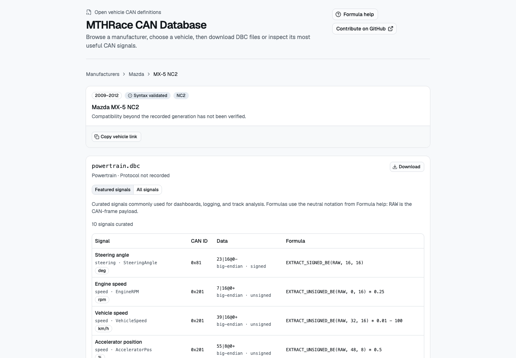This screenshot has height=358, width=516.
Task: Click the EXTRACT_SIGNED_BE(RAW, 16, 16) formula
Action: [325, 263]
